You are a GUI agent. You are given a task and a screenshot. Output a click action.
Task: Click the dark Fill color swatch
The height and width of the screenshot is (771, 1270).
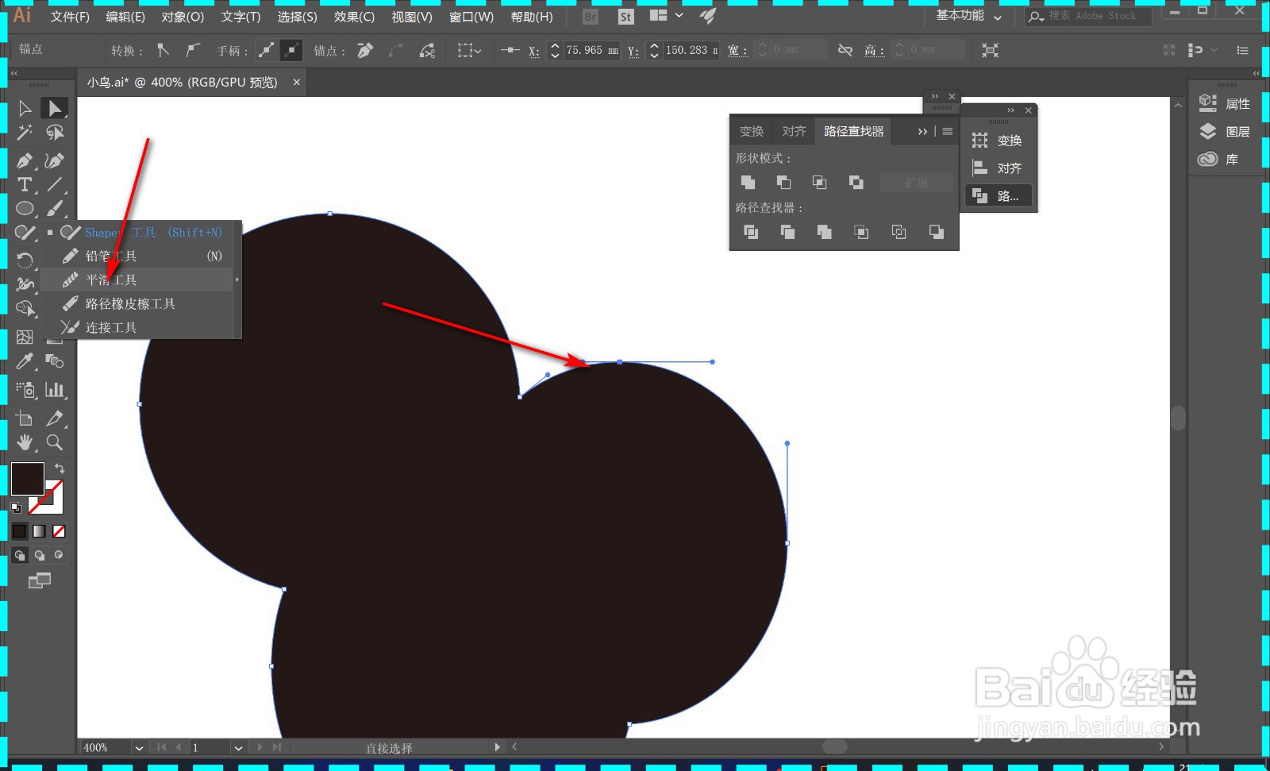[27, 479]
